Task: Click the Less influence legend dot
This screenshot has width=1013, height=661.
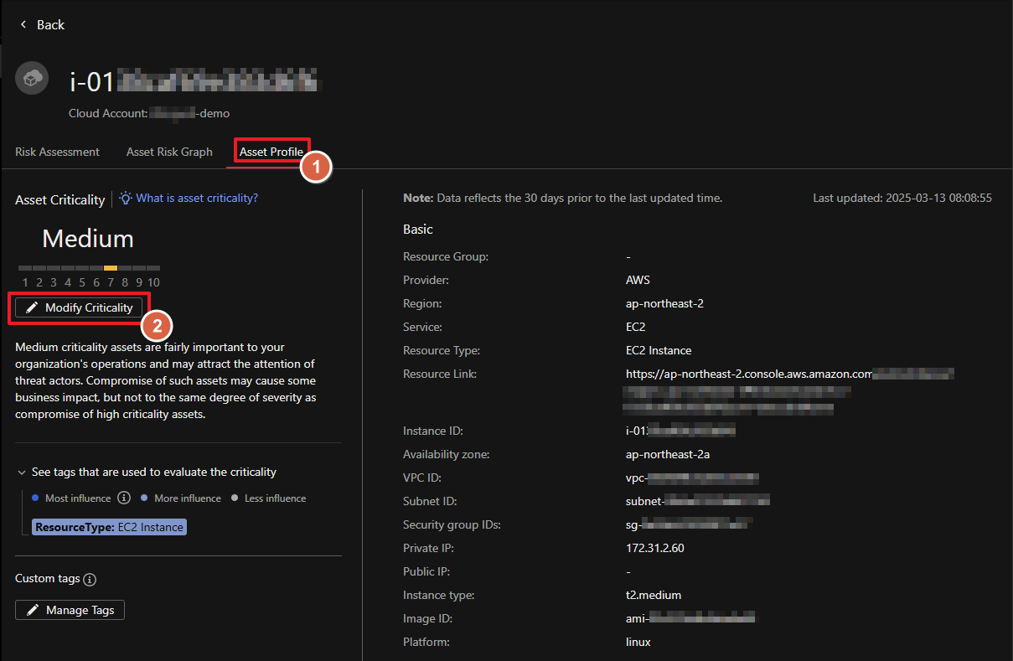Action: coord(235,498)
